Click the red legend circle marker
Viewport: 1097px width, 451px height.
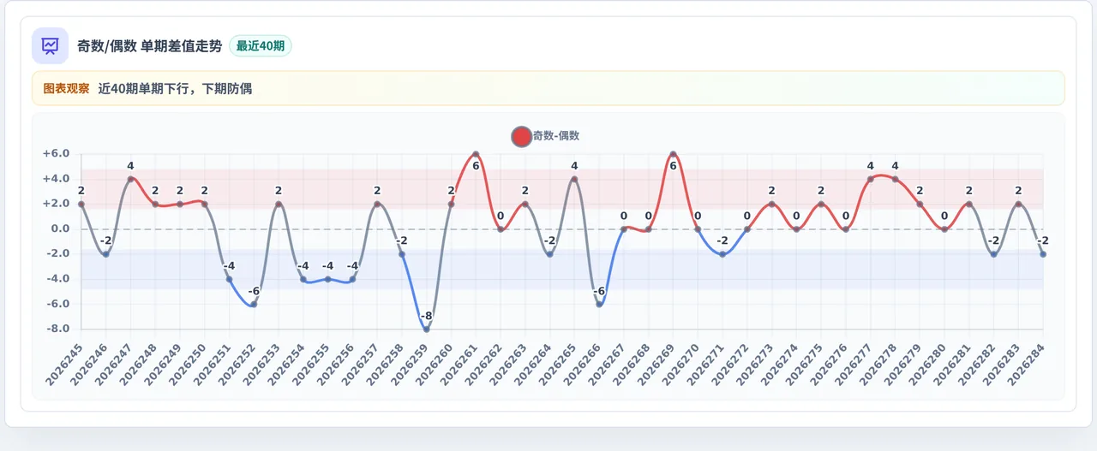tap(521, 136)
